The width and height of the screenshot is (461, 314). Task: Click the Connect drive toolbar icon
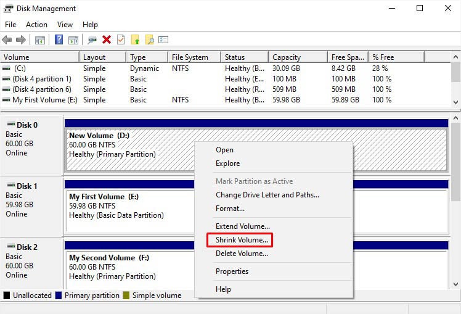[92, 39]
